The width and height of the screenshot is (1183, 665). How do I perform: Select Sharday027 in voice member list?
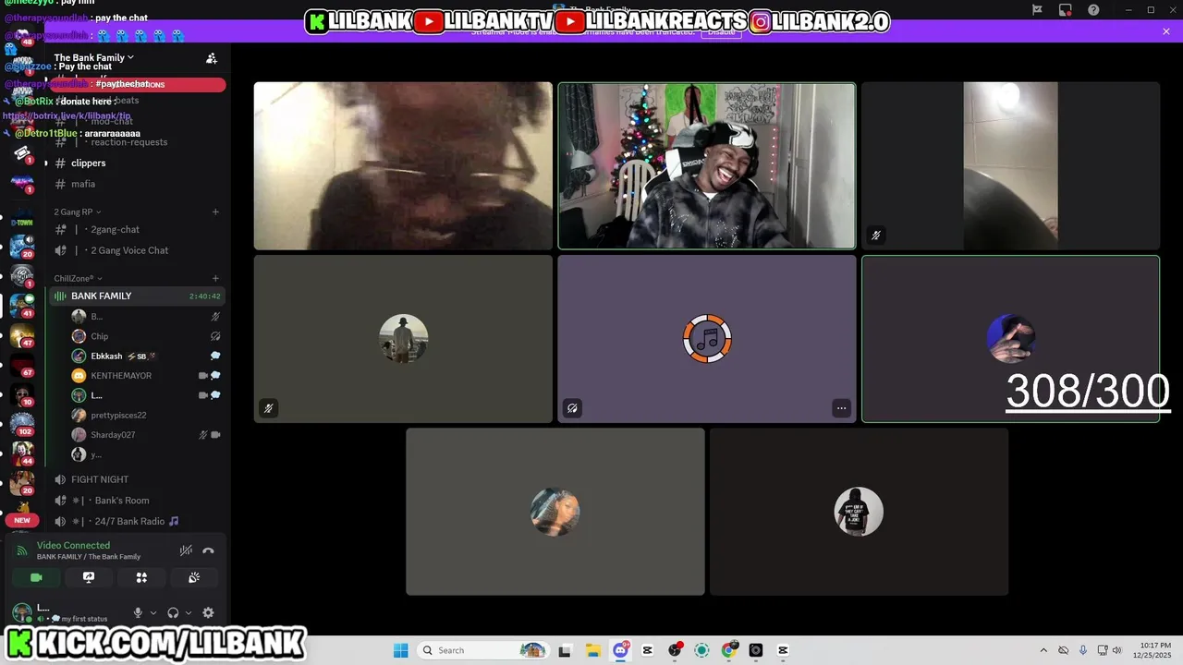click(146, 434)
